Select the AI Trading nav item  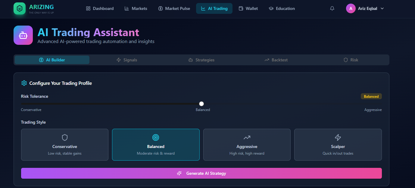(x=214, y=8)
